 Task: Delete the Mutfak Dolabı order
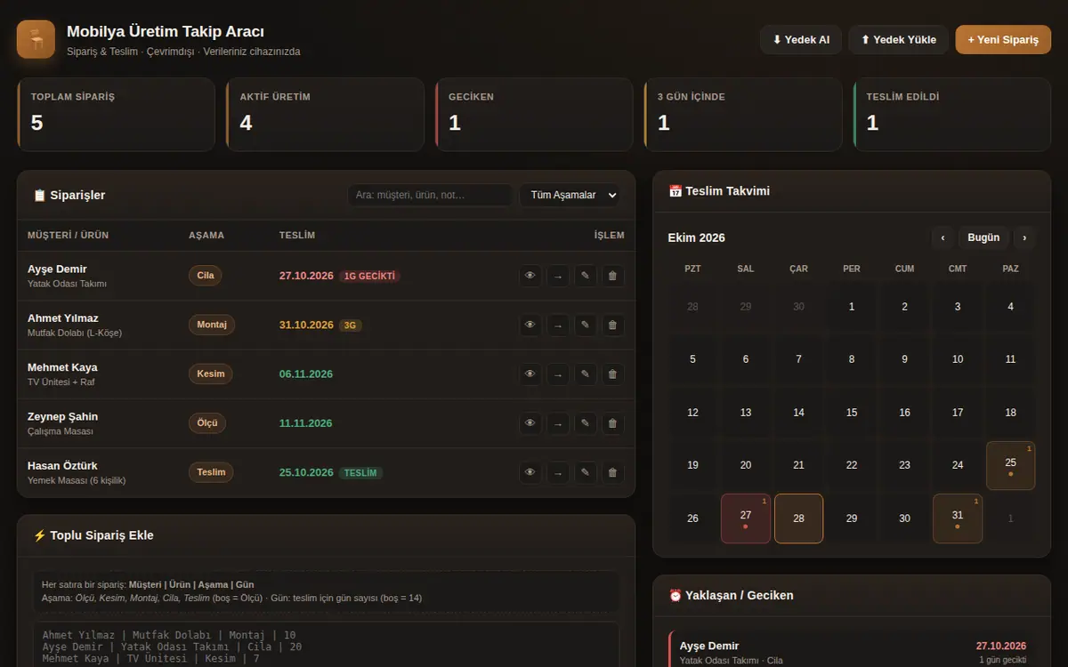click(x=613, y=325)
